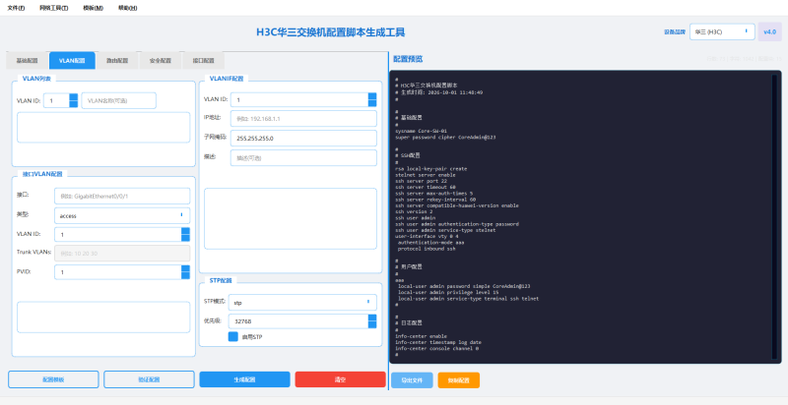Click the 配置预览 heading
This screenshot has width=788, height=405.
click(408, 59)
